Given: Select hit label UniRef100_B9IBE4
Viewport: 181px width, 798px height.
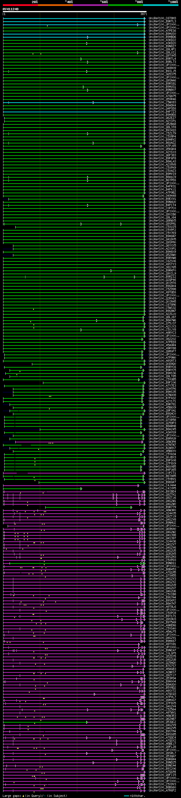Looking at the screenshot, I should (x=162, y=492).
